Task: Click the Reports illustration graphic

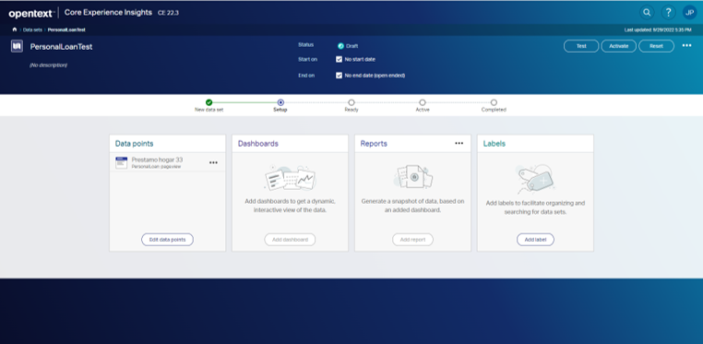Action: (413, 176)
